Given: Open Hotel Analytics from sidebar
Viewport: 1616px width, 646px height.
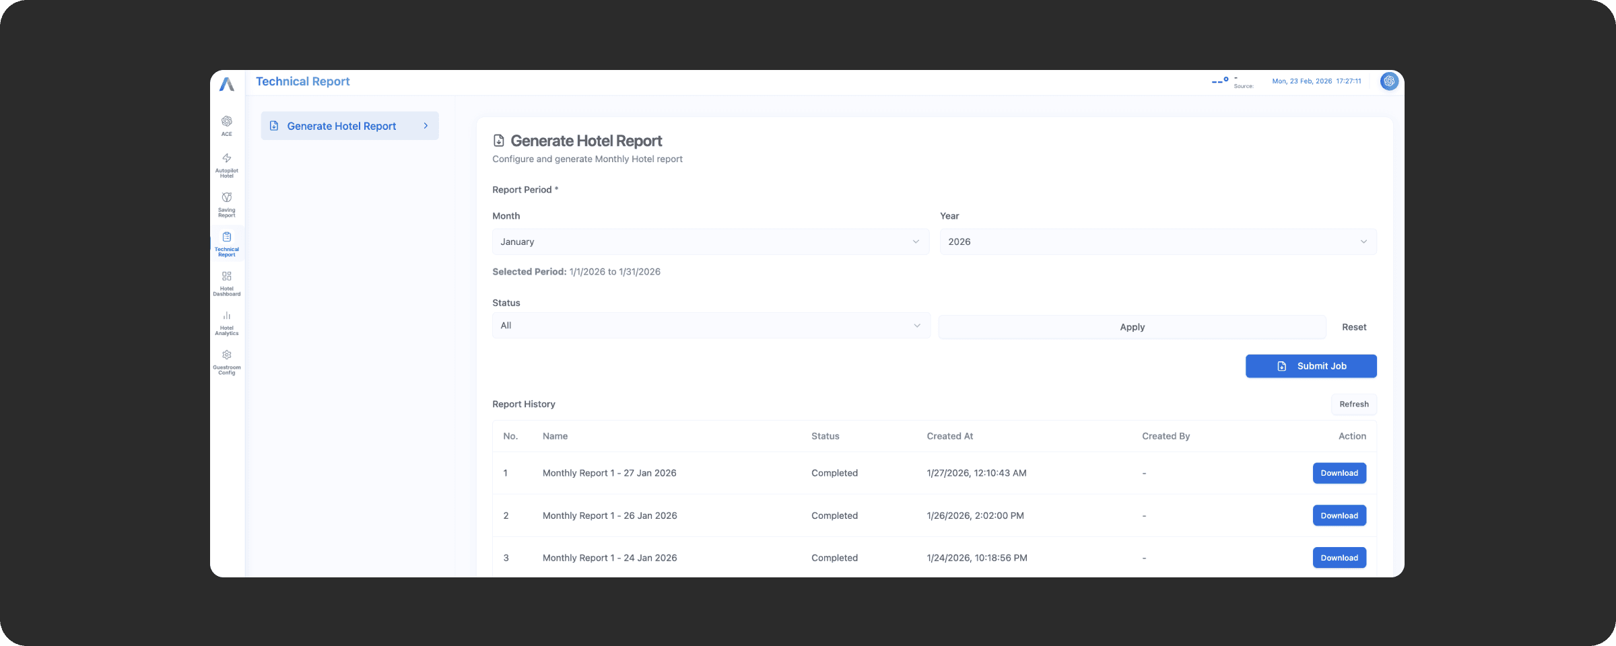Looking at the screenshot, I should [x=227, y=323].
